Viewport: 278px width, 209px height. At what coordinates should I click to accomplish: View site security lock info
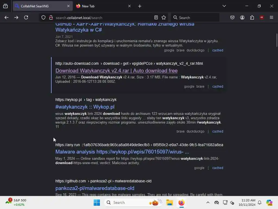tap(51, 18)
